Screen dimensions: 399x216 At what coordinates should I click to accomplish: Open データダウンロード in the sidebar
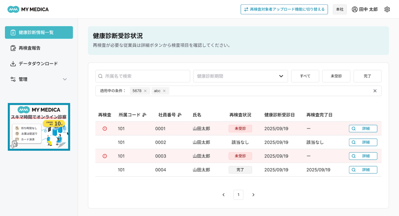[x=38, y=64]
